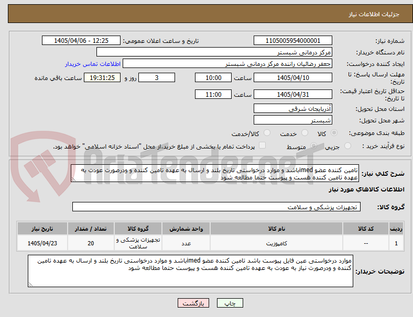Click the need date cell 1405/04/23
The height and width of the screenshot is (317, 413).
(x=42, y=243)
